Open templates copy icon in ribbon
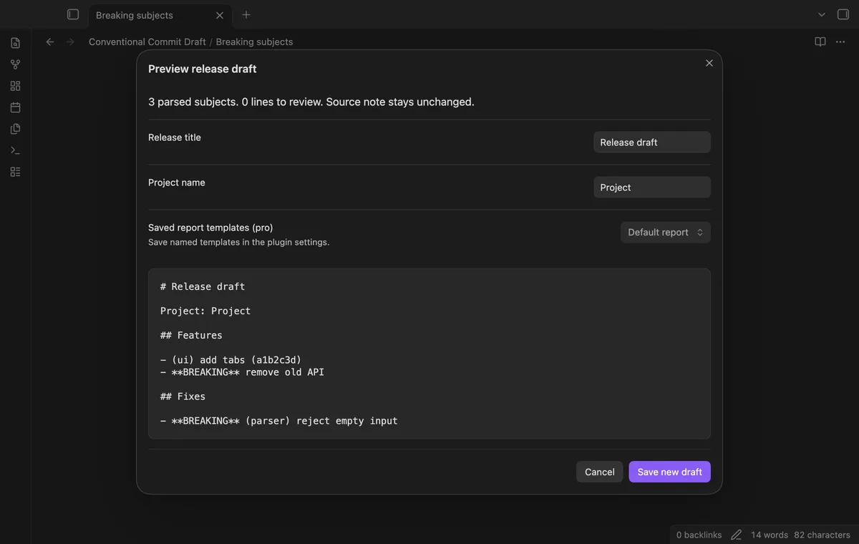Screen dimensions: 859x544 click(x=16, y=129)
